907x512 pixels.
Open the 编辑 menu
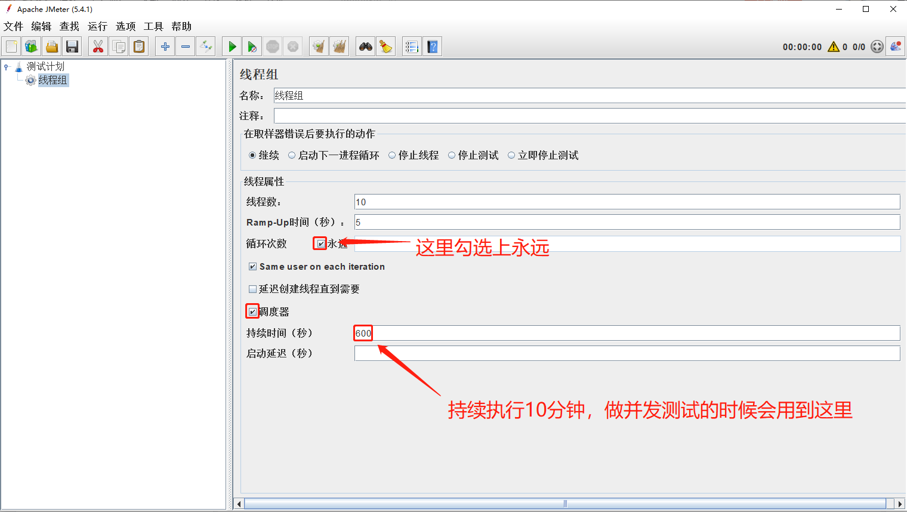[x=41, y=26]
